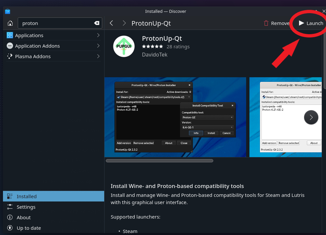Click the Settings sliders icon

pos(10,207)
